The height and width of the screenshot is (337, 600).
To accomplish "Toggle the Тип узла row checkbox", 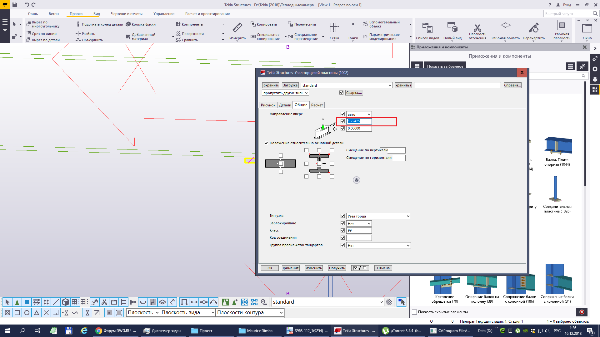I will coord(343,216).
